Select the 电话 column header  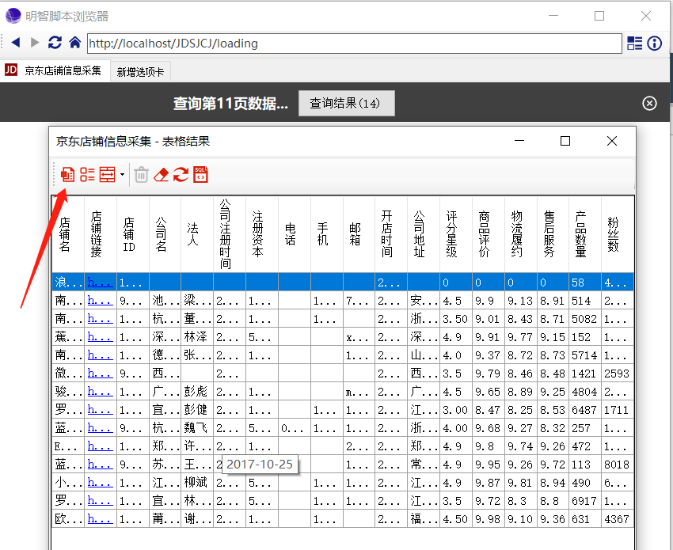[295, 233]
